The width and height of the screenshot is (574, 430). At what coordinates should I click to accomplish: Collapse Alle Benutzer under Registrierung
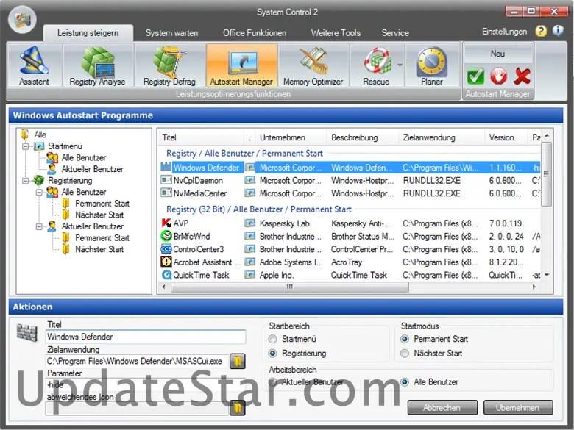click(39, 192)
